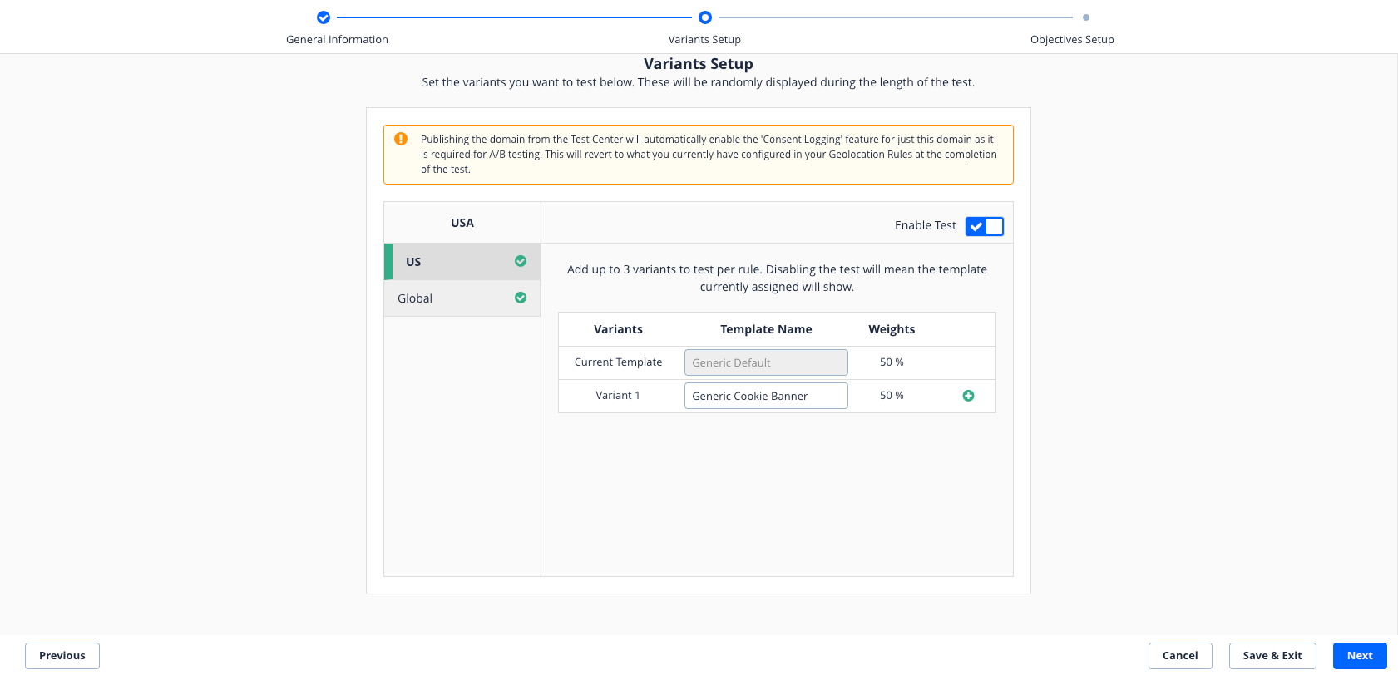Click the completed General Information step icon
This screenshot has width=1398, height=675.
(x=324, y=17)
